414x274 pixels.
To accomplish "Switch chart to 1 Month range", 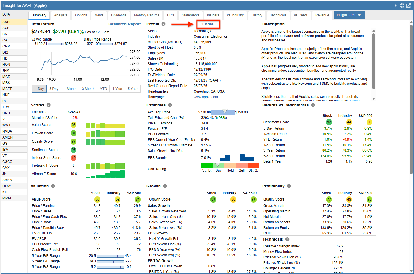I will coord(70,89).
